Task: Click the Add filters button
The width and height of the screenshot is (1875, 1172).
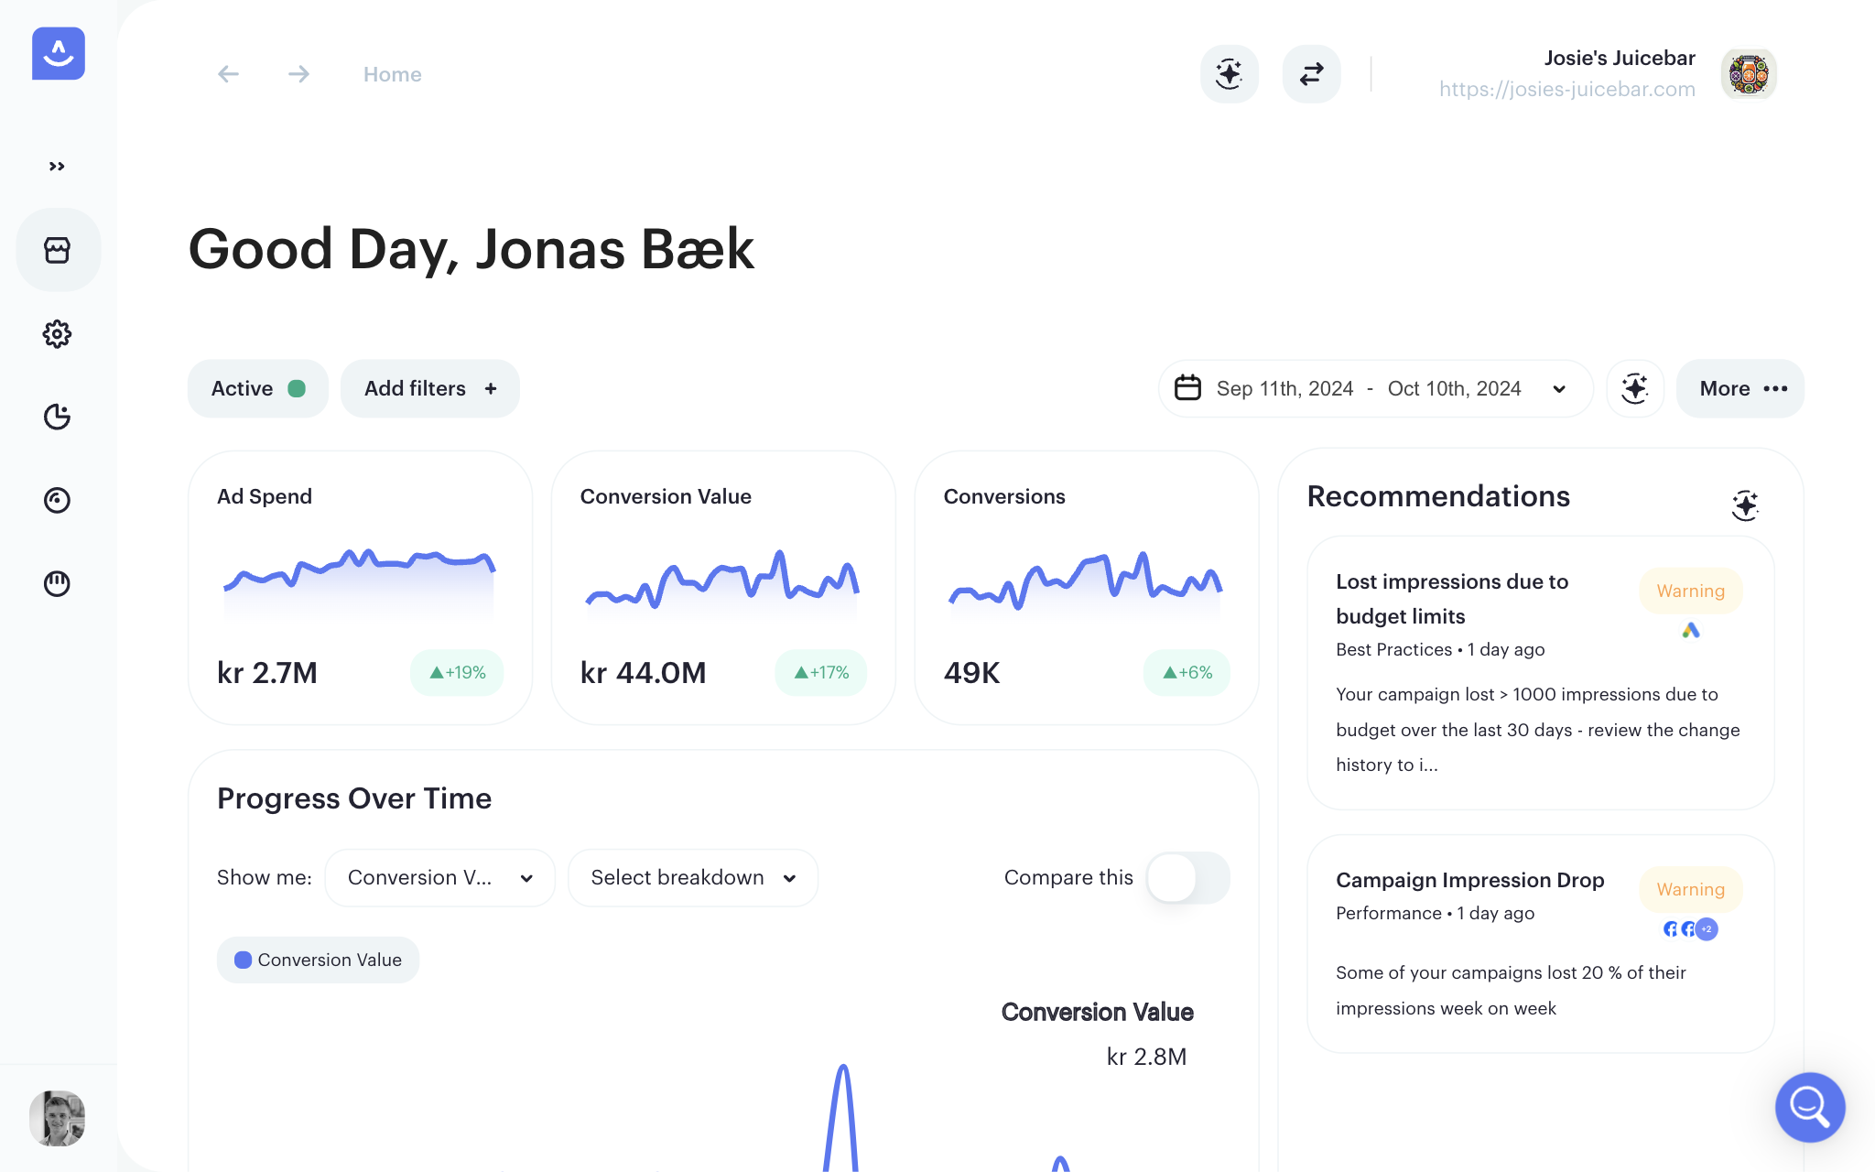Action: pos(429,388)
